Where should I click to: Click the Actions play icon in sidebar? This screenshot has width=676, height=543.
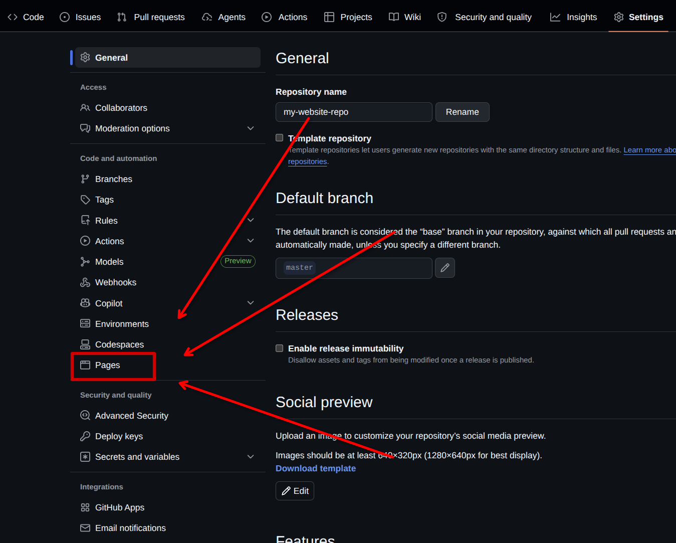click(x=85, y=241)
